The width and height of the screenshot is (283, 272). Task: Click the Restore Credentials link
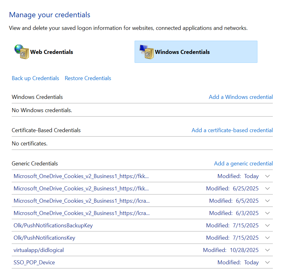[88, 78]
